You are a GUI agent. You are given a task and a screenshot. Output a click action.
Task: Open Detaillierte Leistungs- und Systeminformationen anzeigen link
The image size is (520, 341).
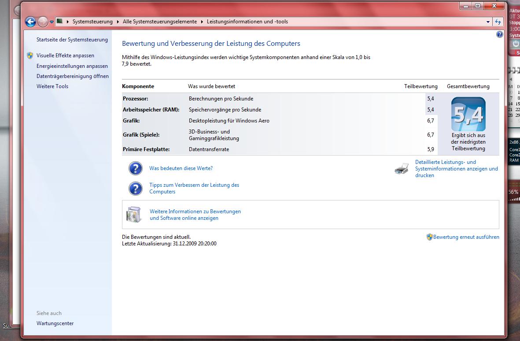pos(456,168)
